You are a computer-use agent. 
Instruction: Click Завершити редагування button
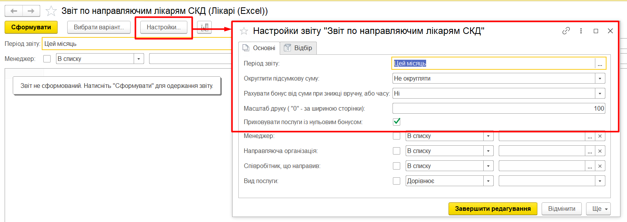tap(493, 209)
